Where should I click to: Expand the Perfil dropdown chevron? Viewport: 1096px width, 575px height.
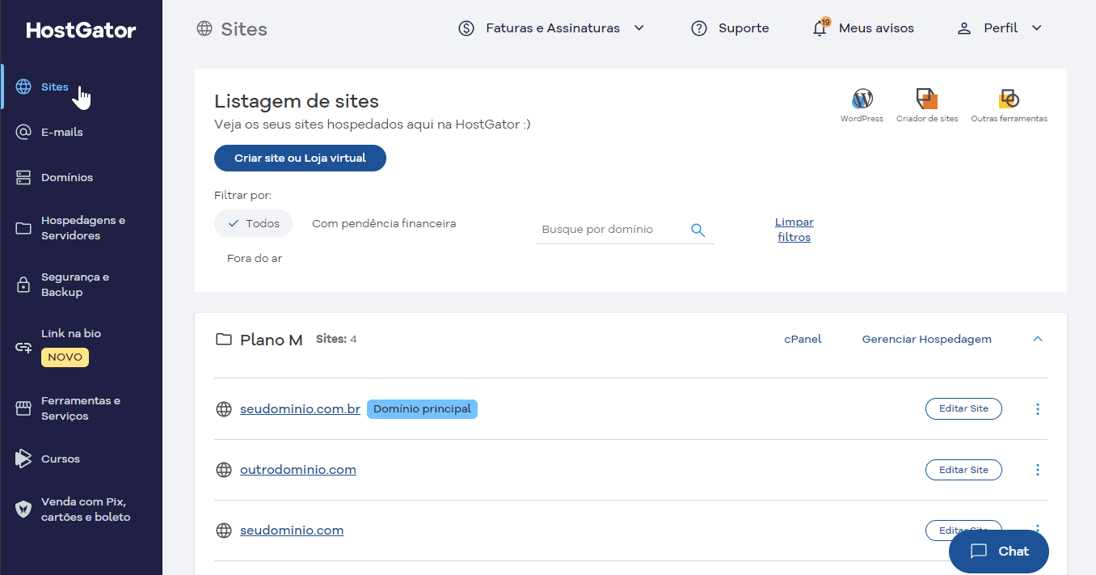(1037, 28)
